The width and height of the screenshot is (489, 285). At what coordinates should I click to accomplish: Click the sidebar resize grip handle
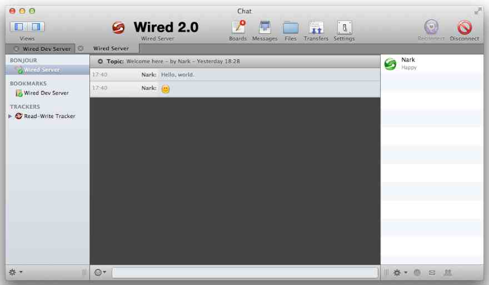coord(84,273)
